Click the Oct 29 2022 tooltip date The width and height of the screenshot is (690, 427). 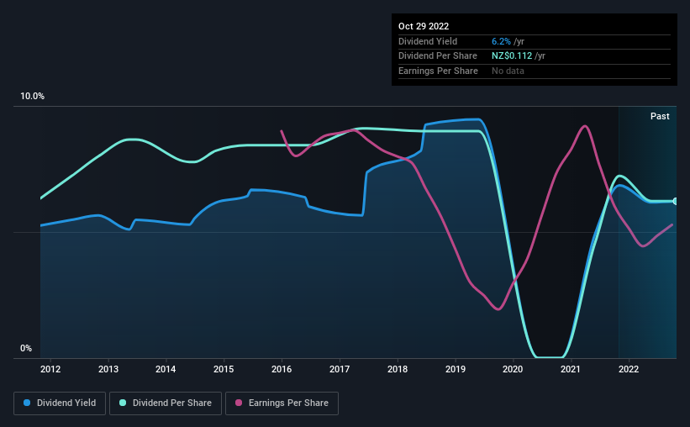click(x=424, y=26)
